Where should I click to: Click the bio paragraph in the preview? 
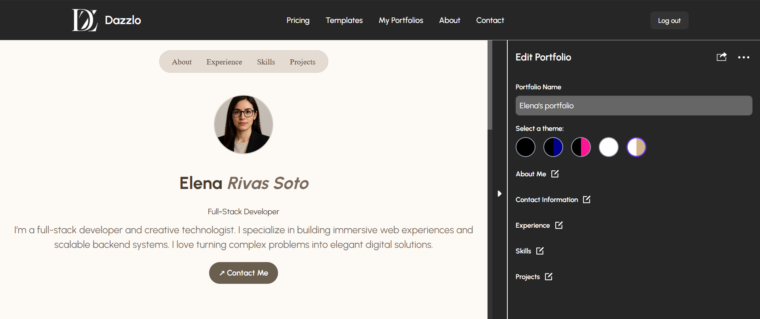point(244,237)
